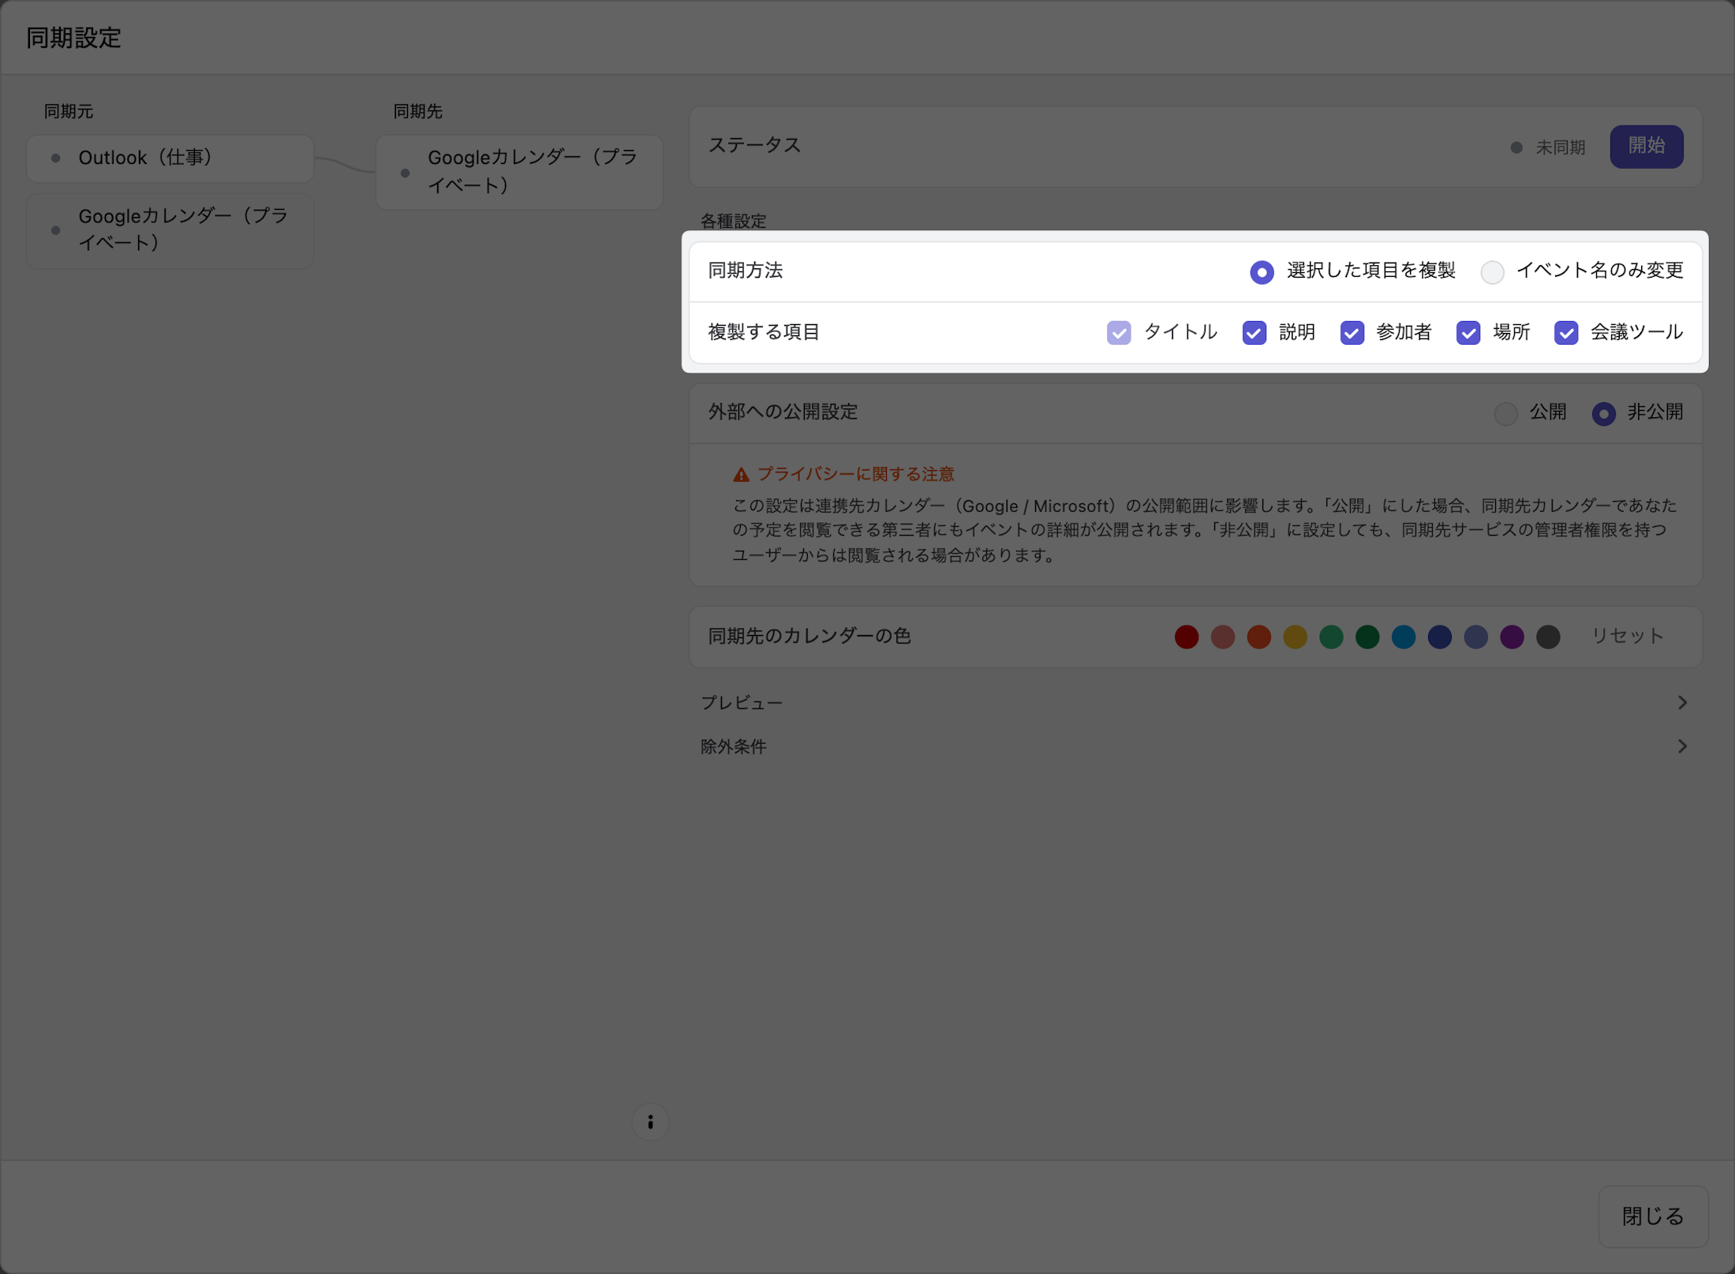Pick the lavender calendar color

[x=1475, y=637]
